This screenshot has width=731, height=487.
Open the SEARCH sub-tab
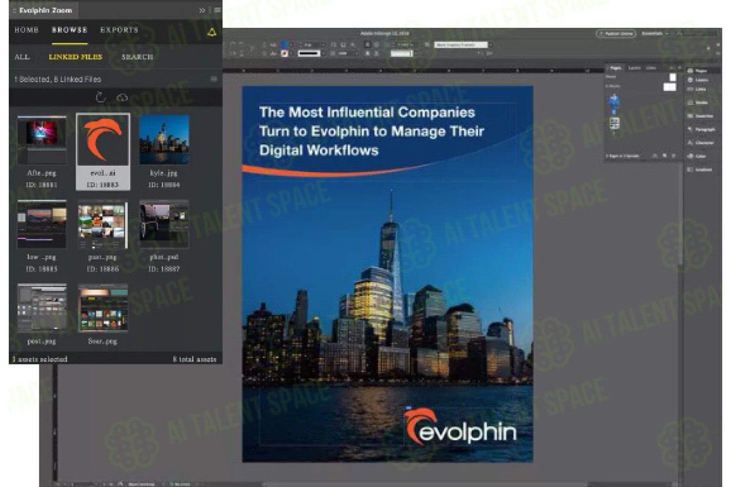click(x=137, y=57)
